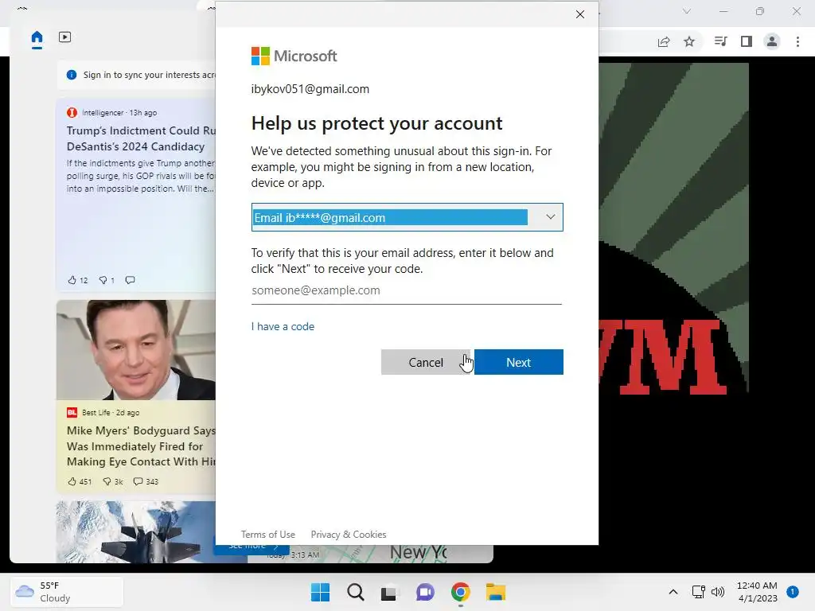Image resolution: width=815 pixels, height=611 pixels.
Task: Open Trump's Indictment article headline
Action: (141, 138)
